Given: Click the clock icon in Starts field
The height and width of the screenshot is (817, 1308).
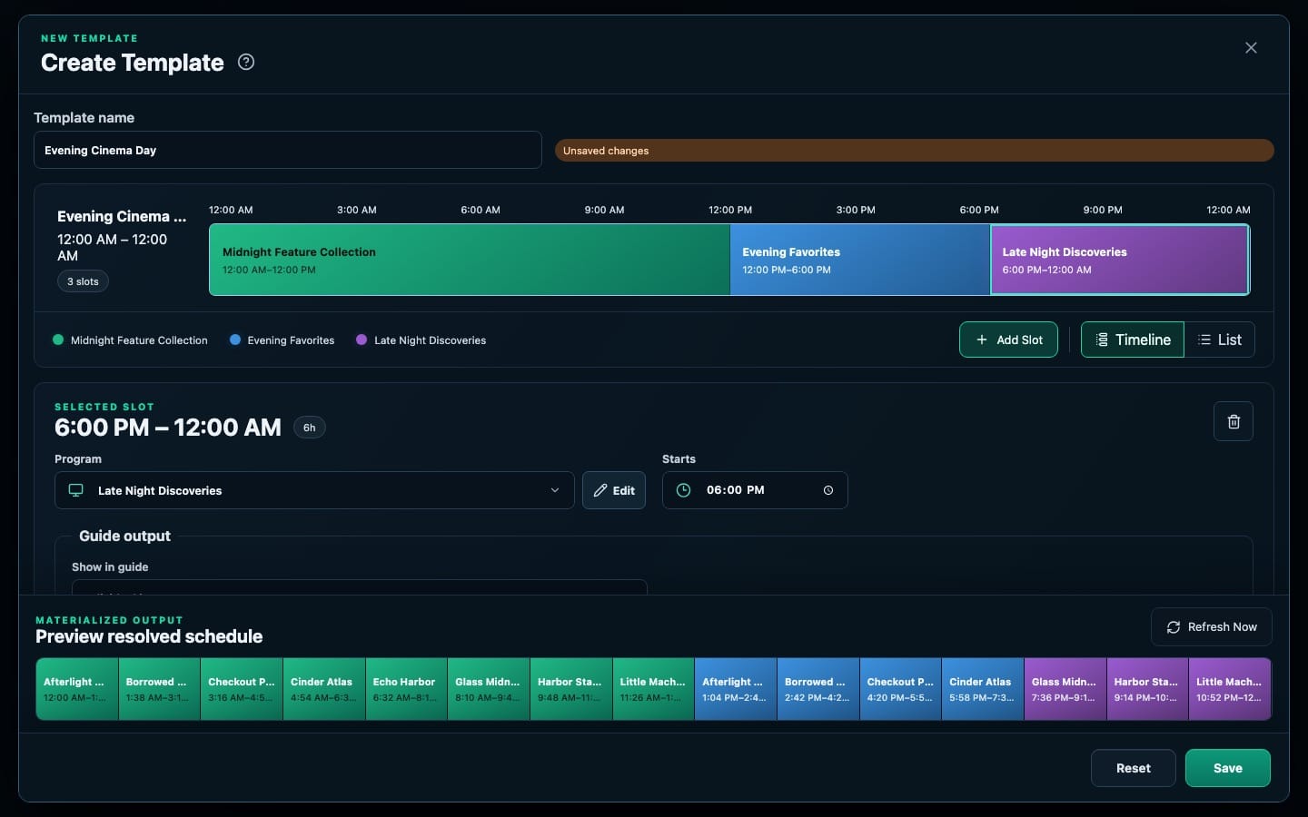Looking at the screenshot, I should tap(684, 490).
